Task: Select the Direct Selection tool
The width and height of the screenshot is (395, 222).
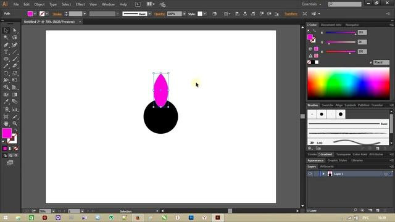Action: pyautogui.click(x=15, y=30)
